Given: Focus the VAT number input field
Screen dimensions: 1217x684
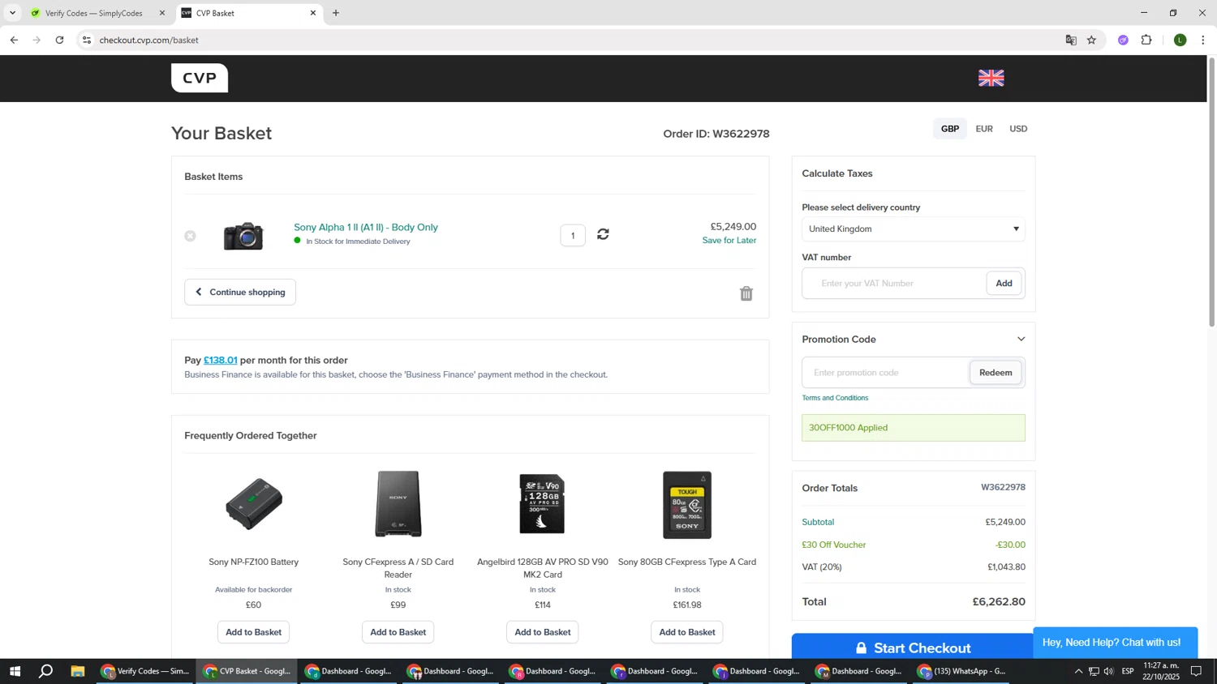Looking at the screenshot, I should (x=895, y=284).
